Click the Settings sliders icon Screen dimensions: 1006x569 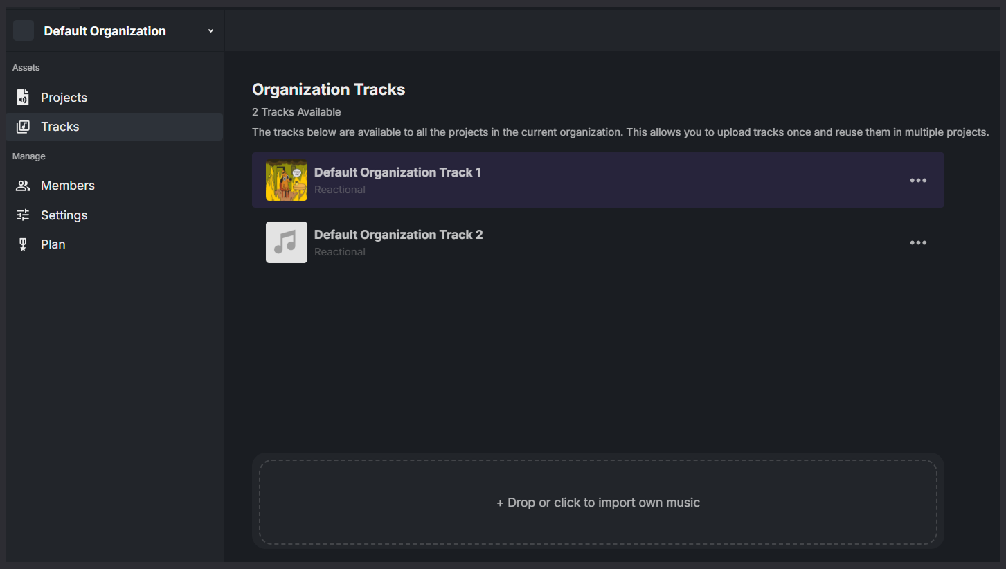[24, 215]
